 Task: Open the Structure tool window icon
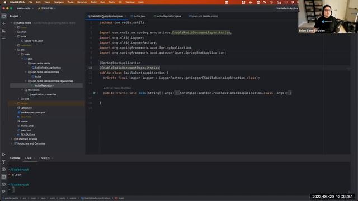point(4,31)
